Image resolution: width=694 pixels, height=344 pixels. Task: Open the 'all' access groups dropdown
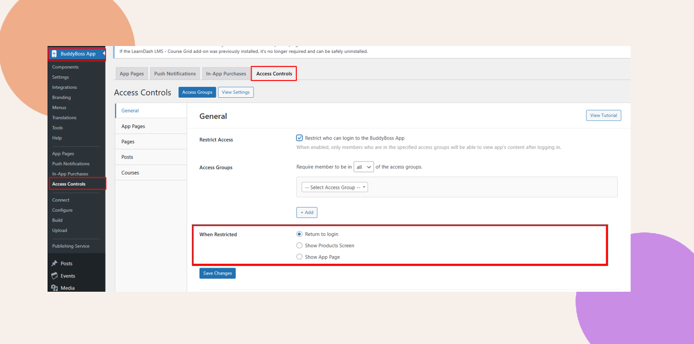point(364,167)
